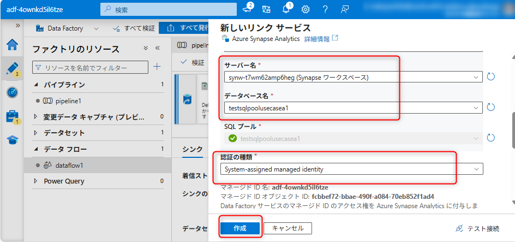Click the scrollbar up arrow in panel
515x242 pixels.
coord(513,58)
